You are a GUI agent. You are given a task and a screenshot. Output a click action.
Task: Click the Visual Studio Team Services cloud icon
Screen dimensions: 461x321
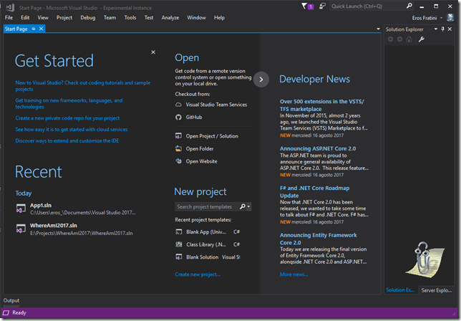click(178, 105)
